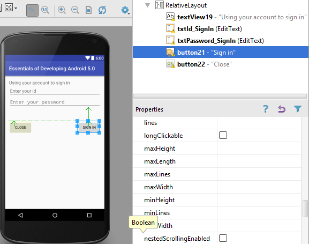Click the txtId_SignIn edit text icon
This screenshot has height=244, width=309.
(170, 28)
